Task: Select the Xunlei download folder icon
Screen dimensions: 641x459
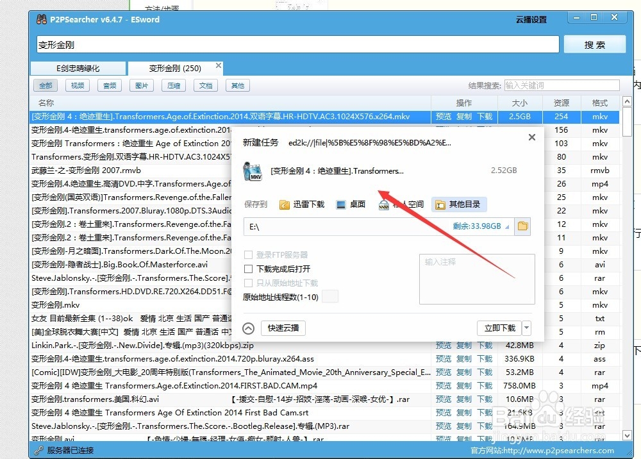Action: point(285,204)
